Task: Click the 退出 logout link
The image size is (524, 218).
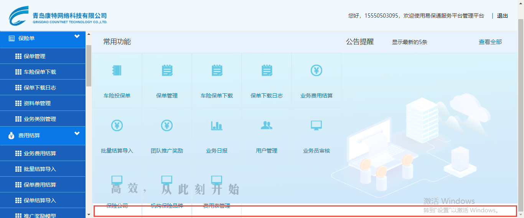Action: coord(503,16)
